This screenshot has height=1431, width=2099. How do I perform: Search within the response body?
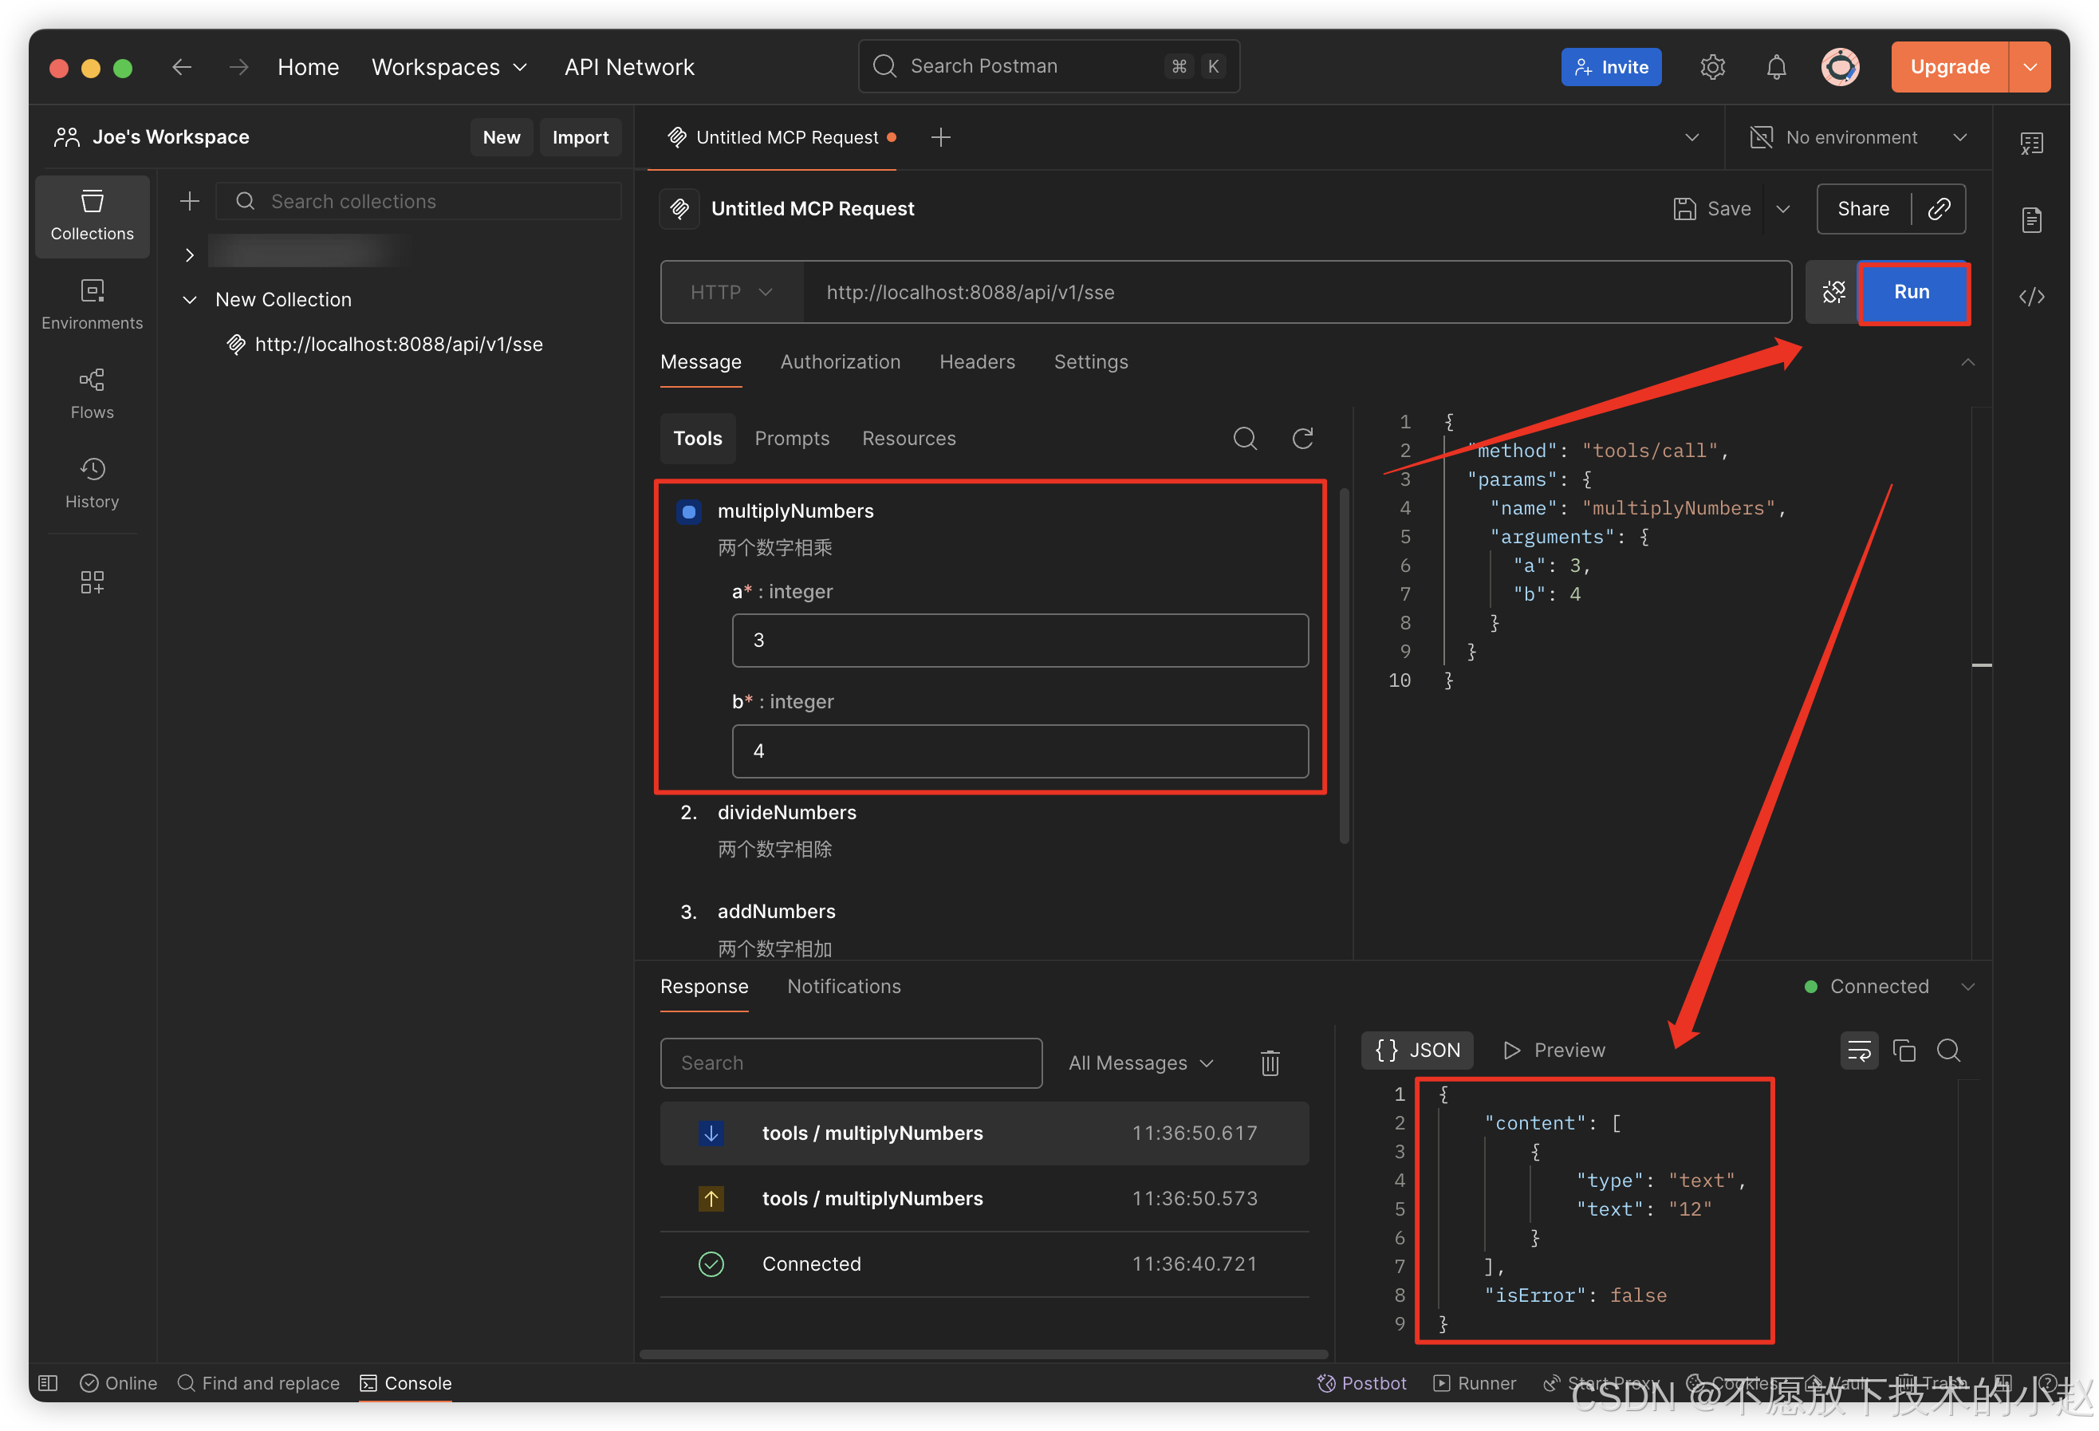pos(1948,1050)
